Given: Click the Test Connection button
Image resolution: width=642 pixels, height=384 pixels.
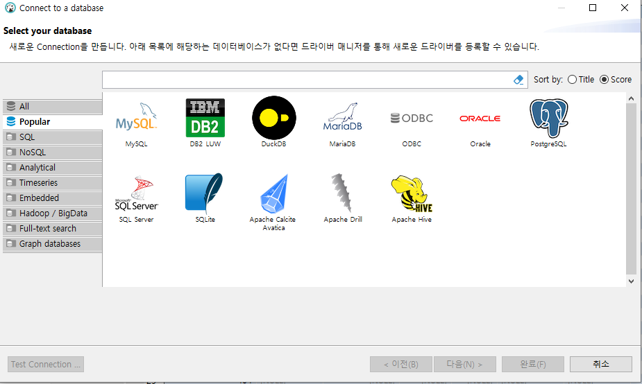Looking at the screenshot, I should (46, 364).
